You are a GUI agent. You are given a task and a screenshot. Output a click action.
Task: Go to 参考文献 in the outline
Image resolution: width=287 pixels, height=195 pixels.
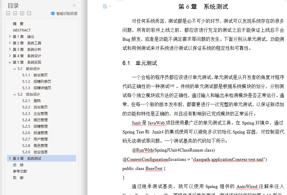click(x=20, y=171)
